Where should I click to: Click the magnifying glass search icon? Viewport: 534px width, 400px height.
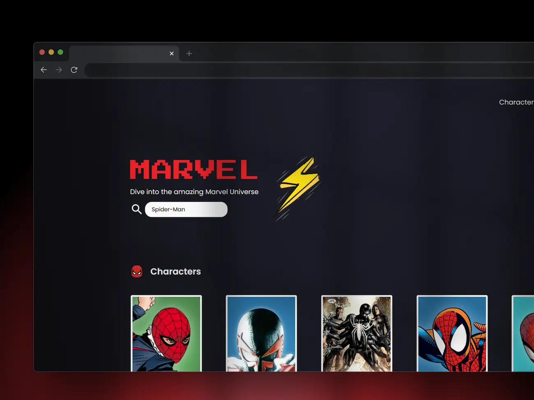136,209
